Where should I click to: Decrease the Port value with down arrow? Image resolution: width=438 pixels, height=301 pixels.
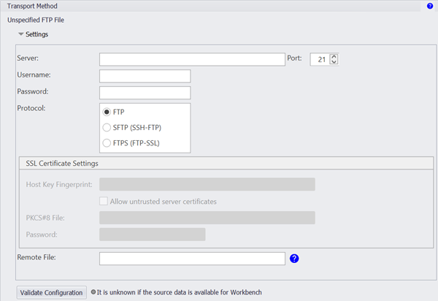[x=334, y=61]
